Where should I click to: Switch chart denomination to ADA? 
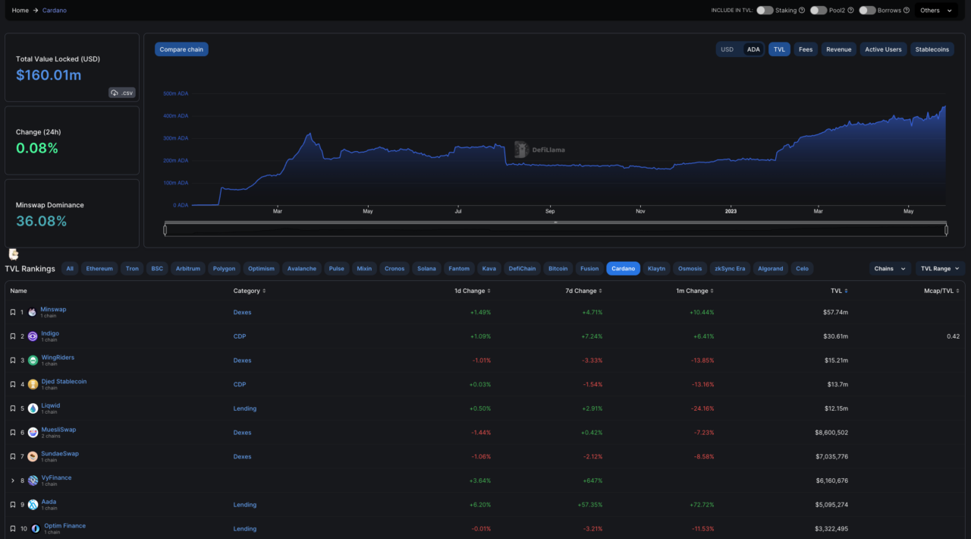(x=753, y=49)
